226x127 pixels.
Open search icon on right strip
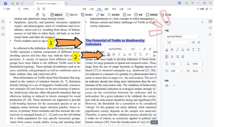pyautogui.click(x=210, y=28)
